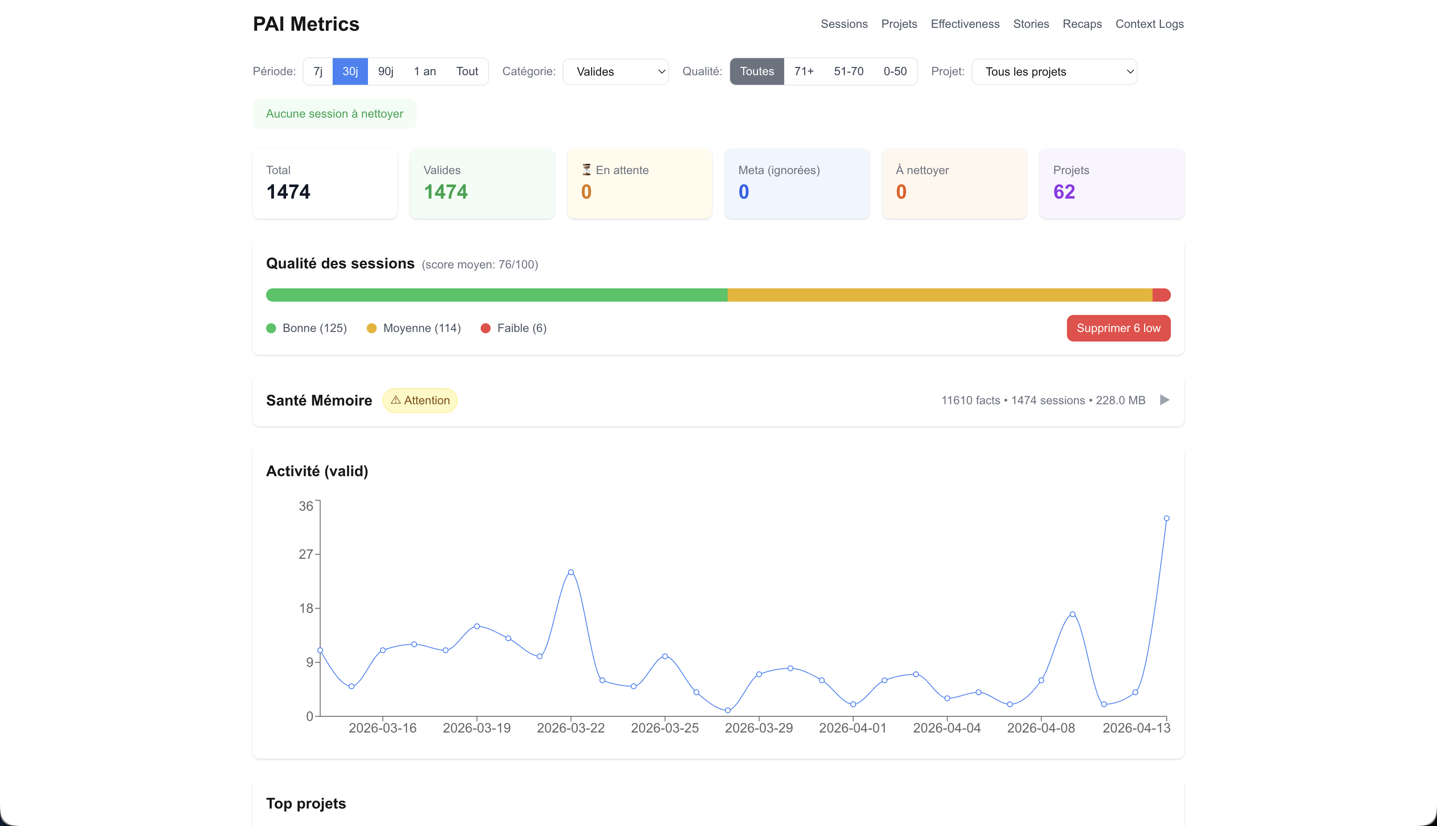Click the Activité (valid) heading
Screen dimensions: 1437x826
click(317, 471)
